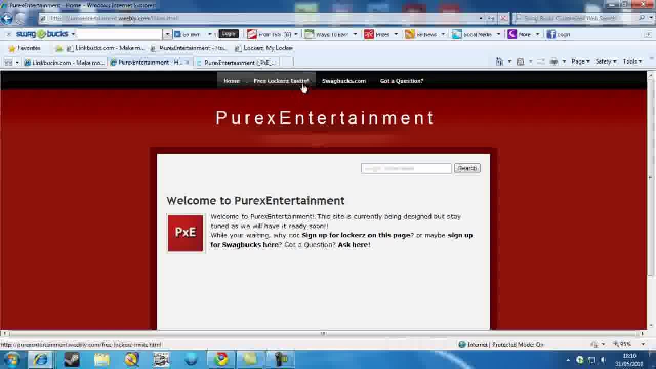Image resolution: width=656 pixels, height=369 pixels.
Task: Click the address bar Refresh icon
Action: 491,18
